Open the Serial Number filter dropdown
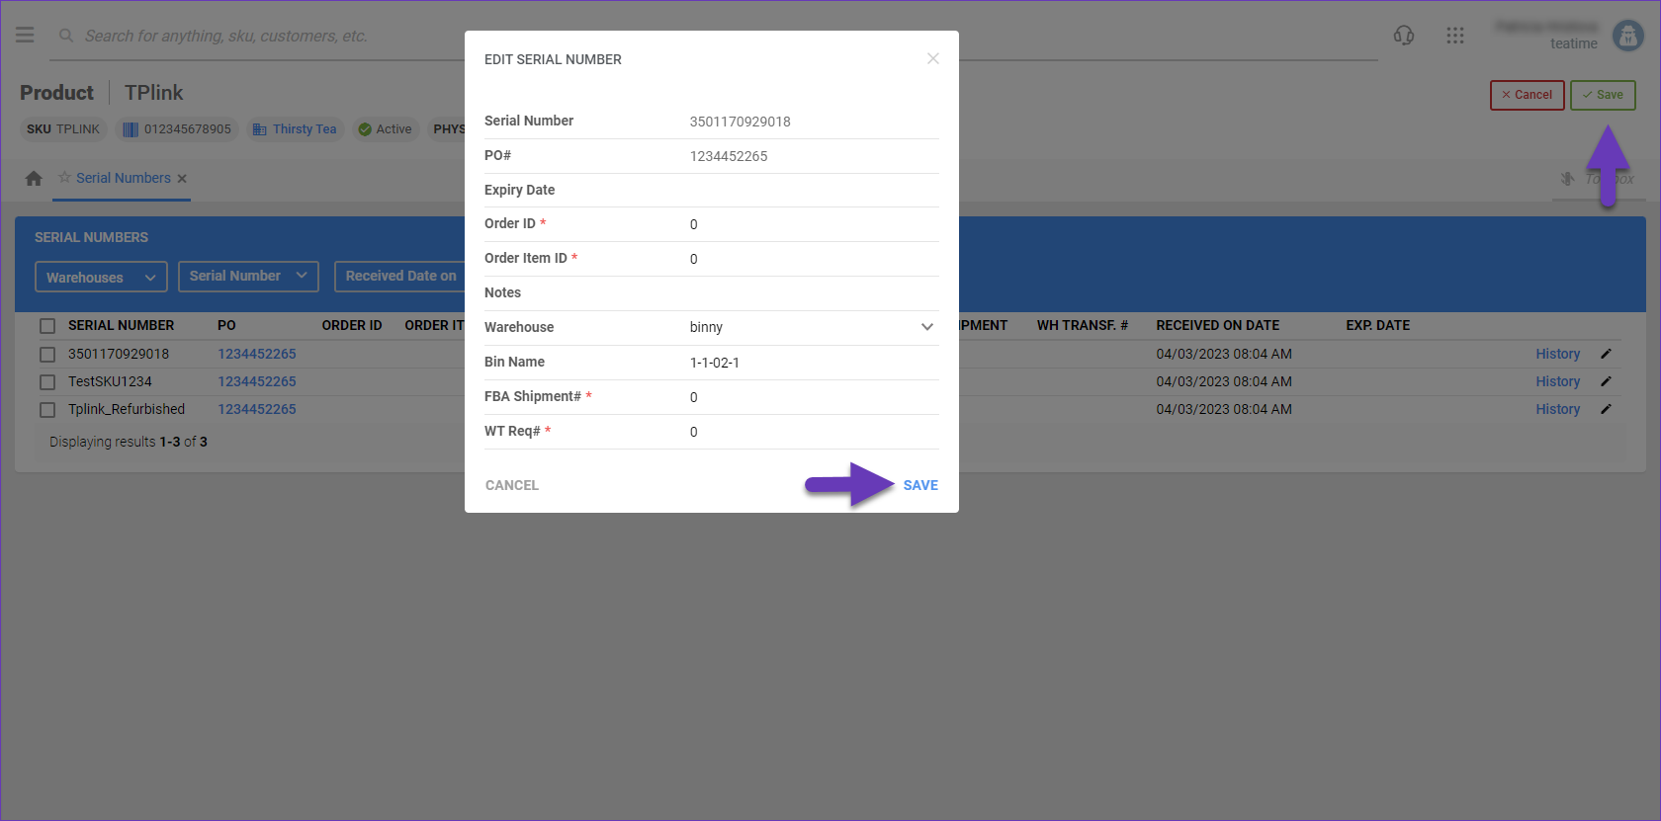Image resolution: width=1661 pixels, height=821 pixels. [x=248, y=277]
